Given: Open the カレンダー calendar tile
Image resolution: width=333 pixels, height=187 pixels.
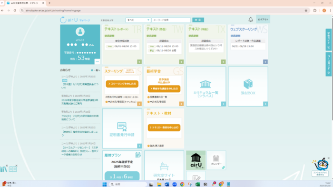Looking at the screenshot, I should point(216,160).
